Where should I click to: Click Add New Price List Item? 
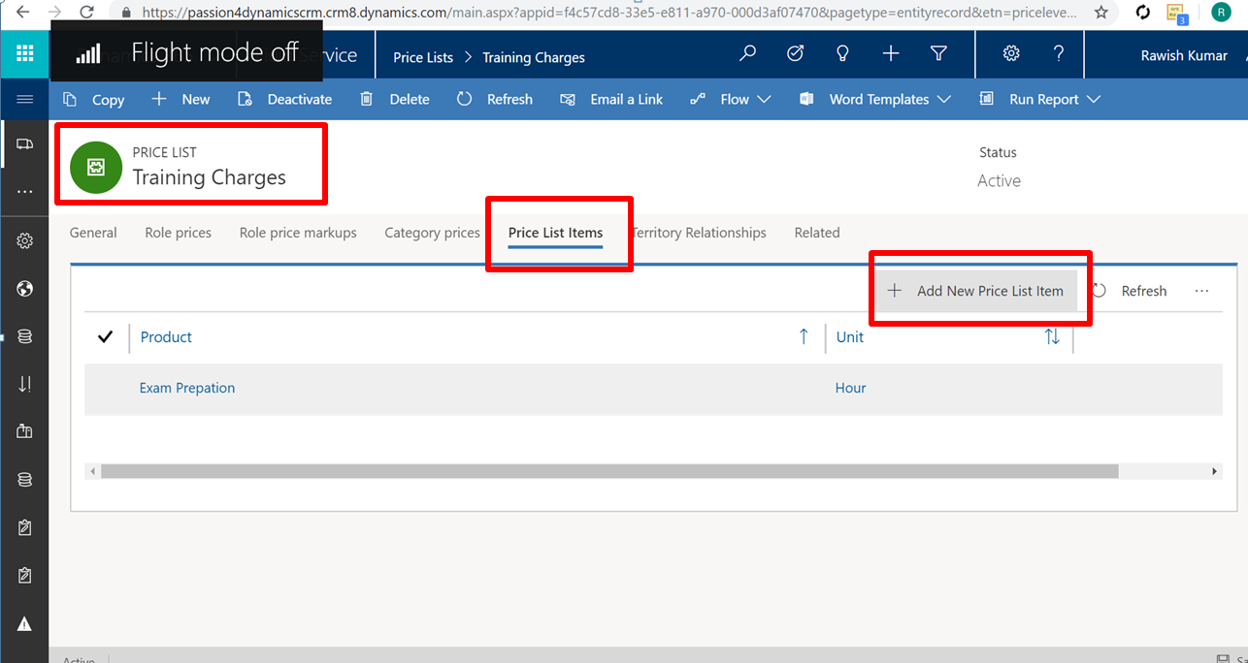point(976,291)
